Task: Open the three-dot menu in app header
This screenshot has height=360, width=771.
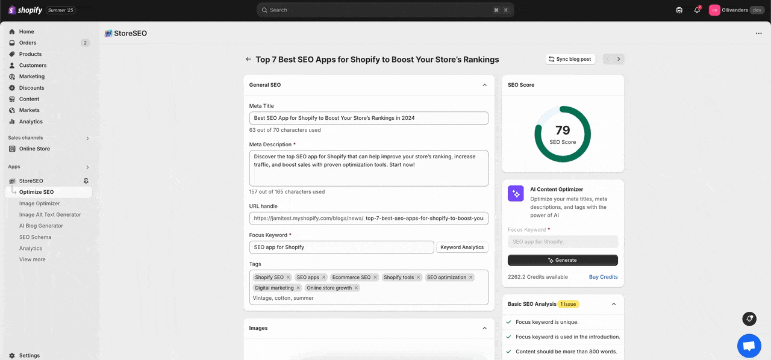Action: point(758,33)
